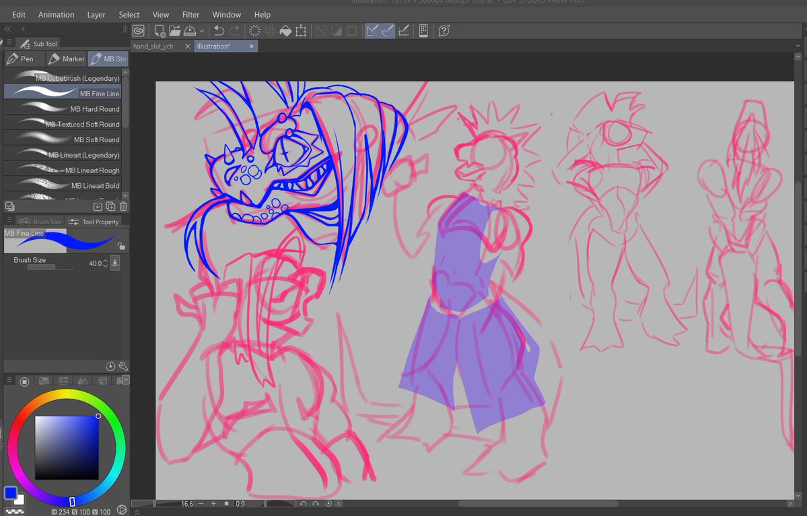This screenshot has width=807, height=516.
Task: Click the clear layer starburst icon
Action: 255,31
